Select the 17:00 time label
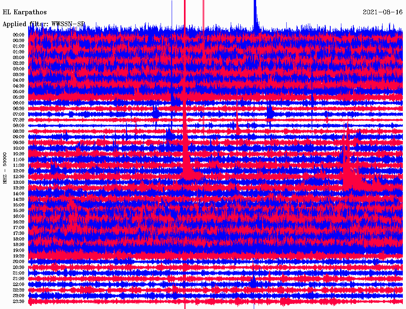Image resolution: width=406 pixels, height=309 pixels. tap(19, 228)
